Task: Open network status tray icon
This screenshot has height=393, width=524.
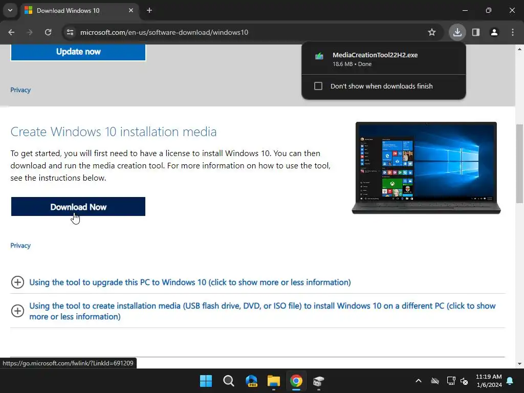Action: (x=451, y=381)
